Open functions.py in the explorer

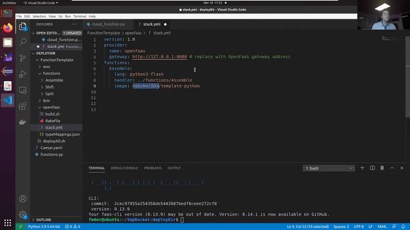pos(51,155)
